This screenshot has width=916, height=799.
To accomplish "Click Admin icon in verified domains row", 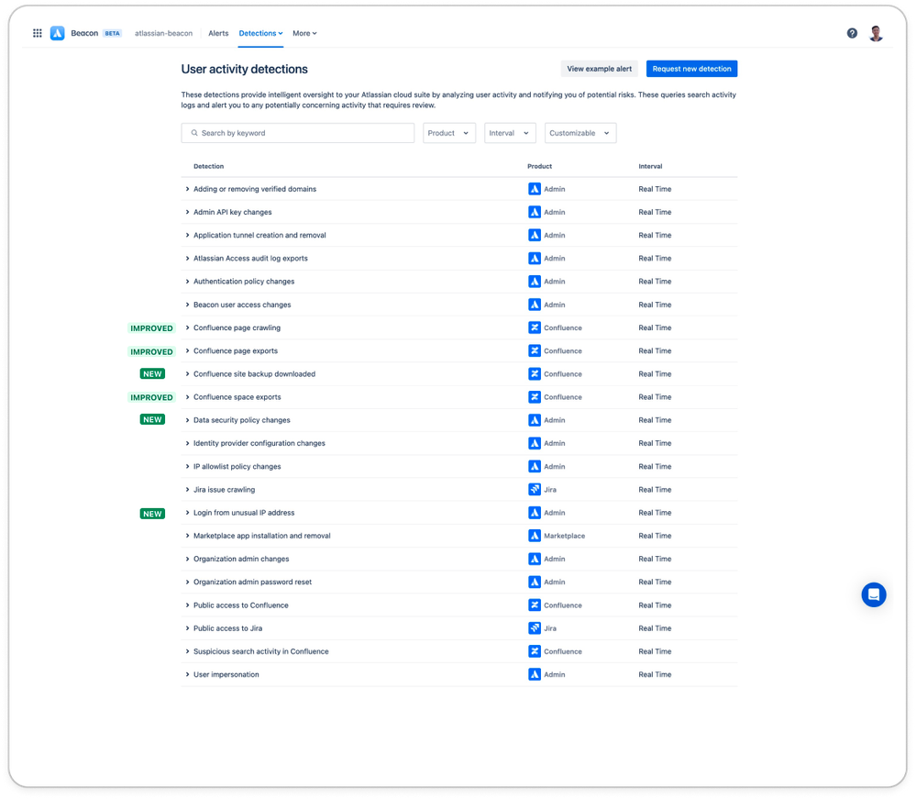I will click(x=535, y=189).
